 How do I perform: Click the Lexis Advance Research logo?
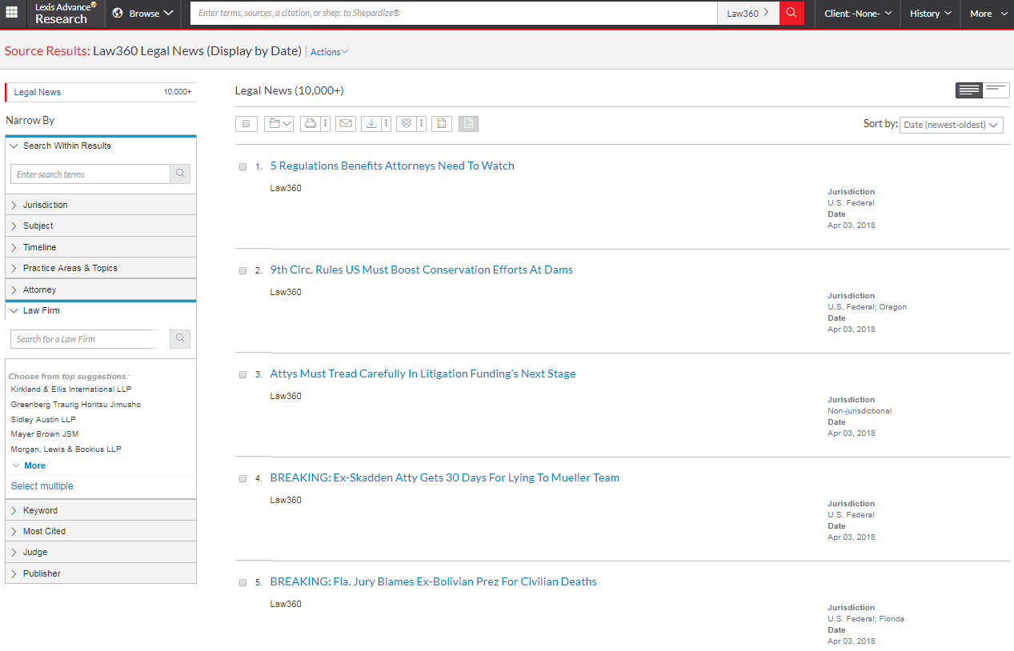[66, 13]
